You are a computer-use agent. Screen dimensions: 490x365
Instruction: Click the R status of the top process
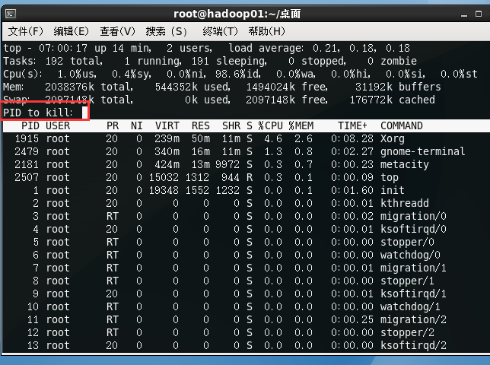pos(250,177)
